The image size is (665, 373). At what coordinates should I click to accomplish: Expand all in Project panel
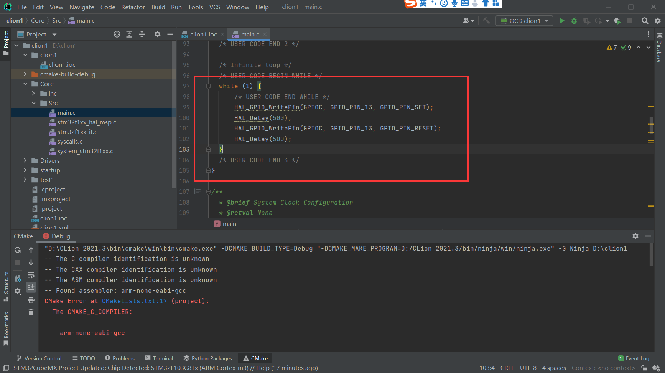(129, 34)
